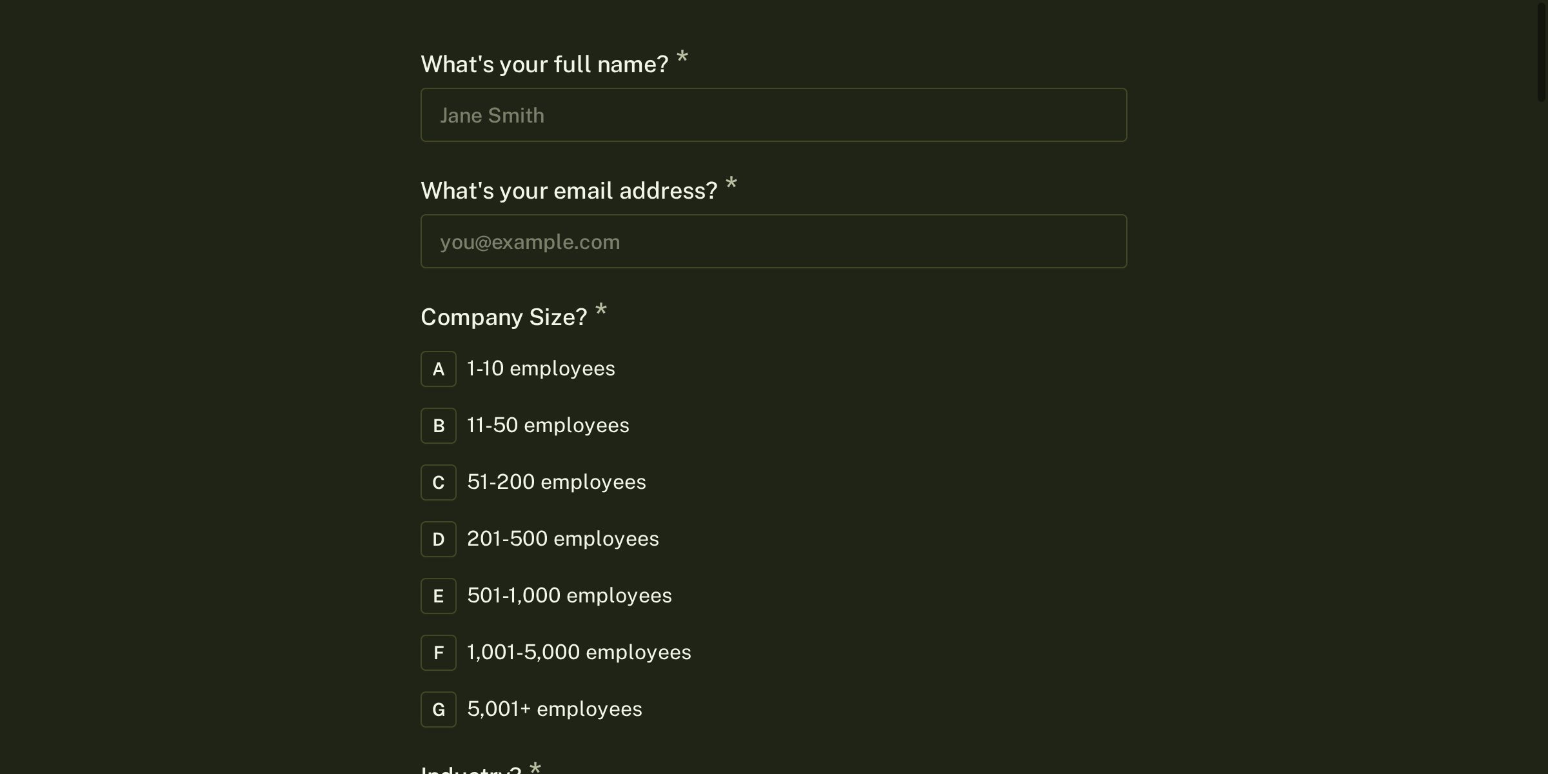Click the "A" key badge next to 1-10 employees
Viewport: 1548px width, 774px height.
coord(438,368)
